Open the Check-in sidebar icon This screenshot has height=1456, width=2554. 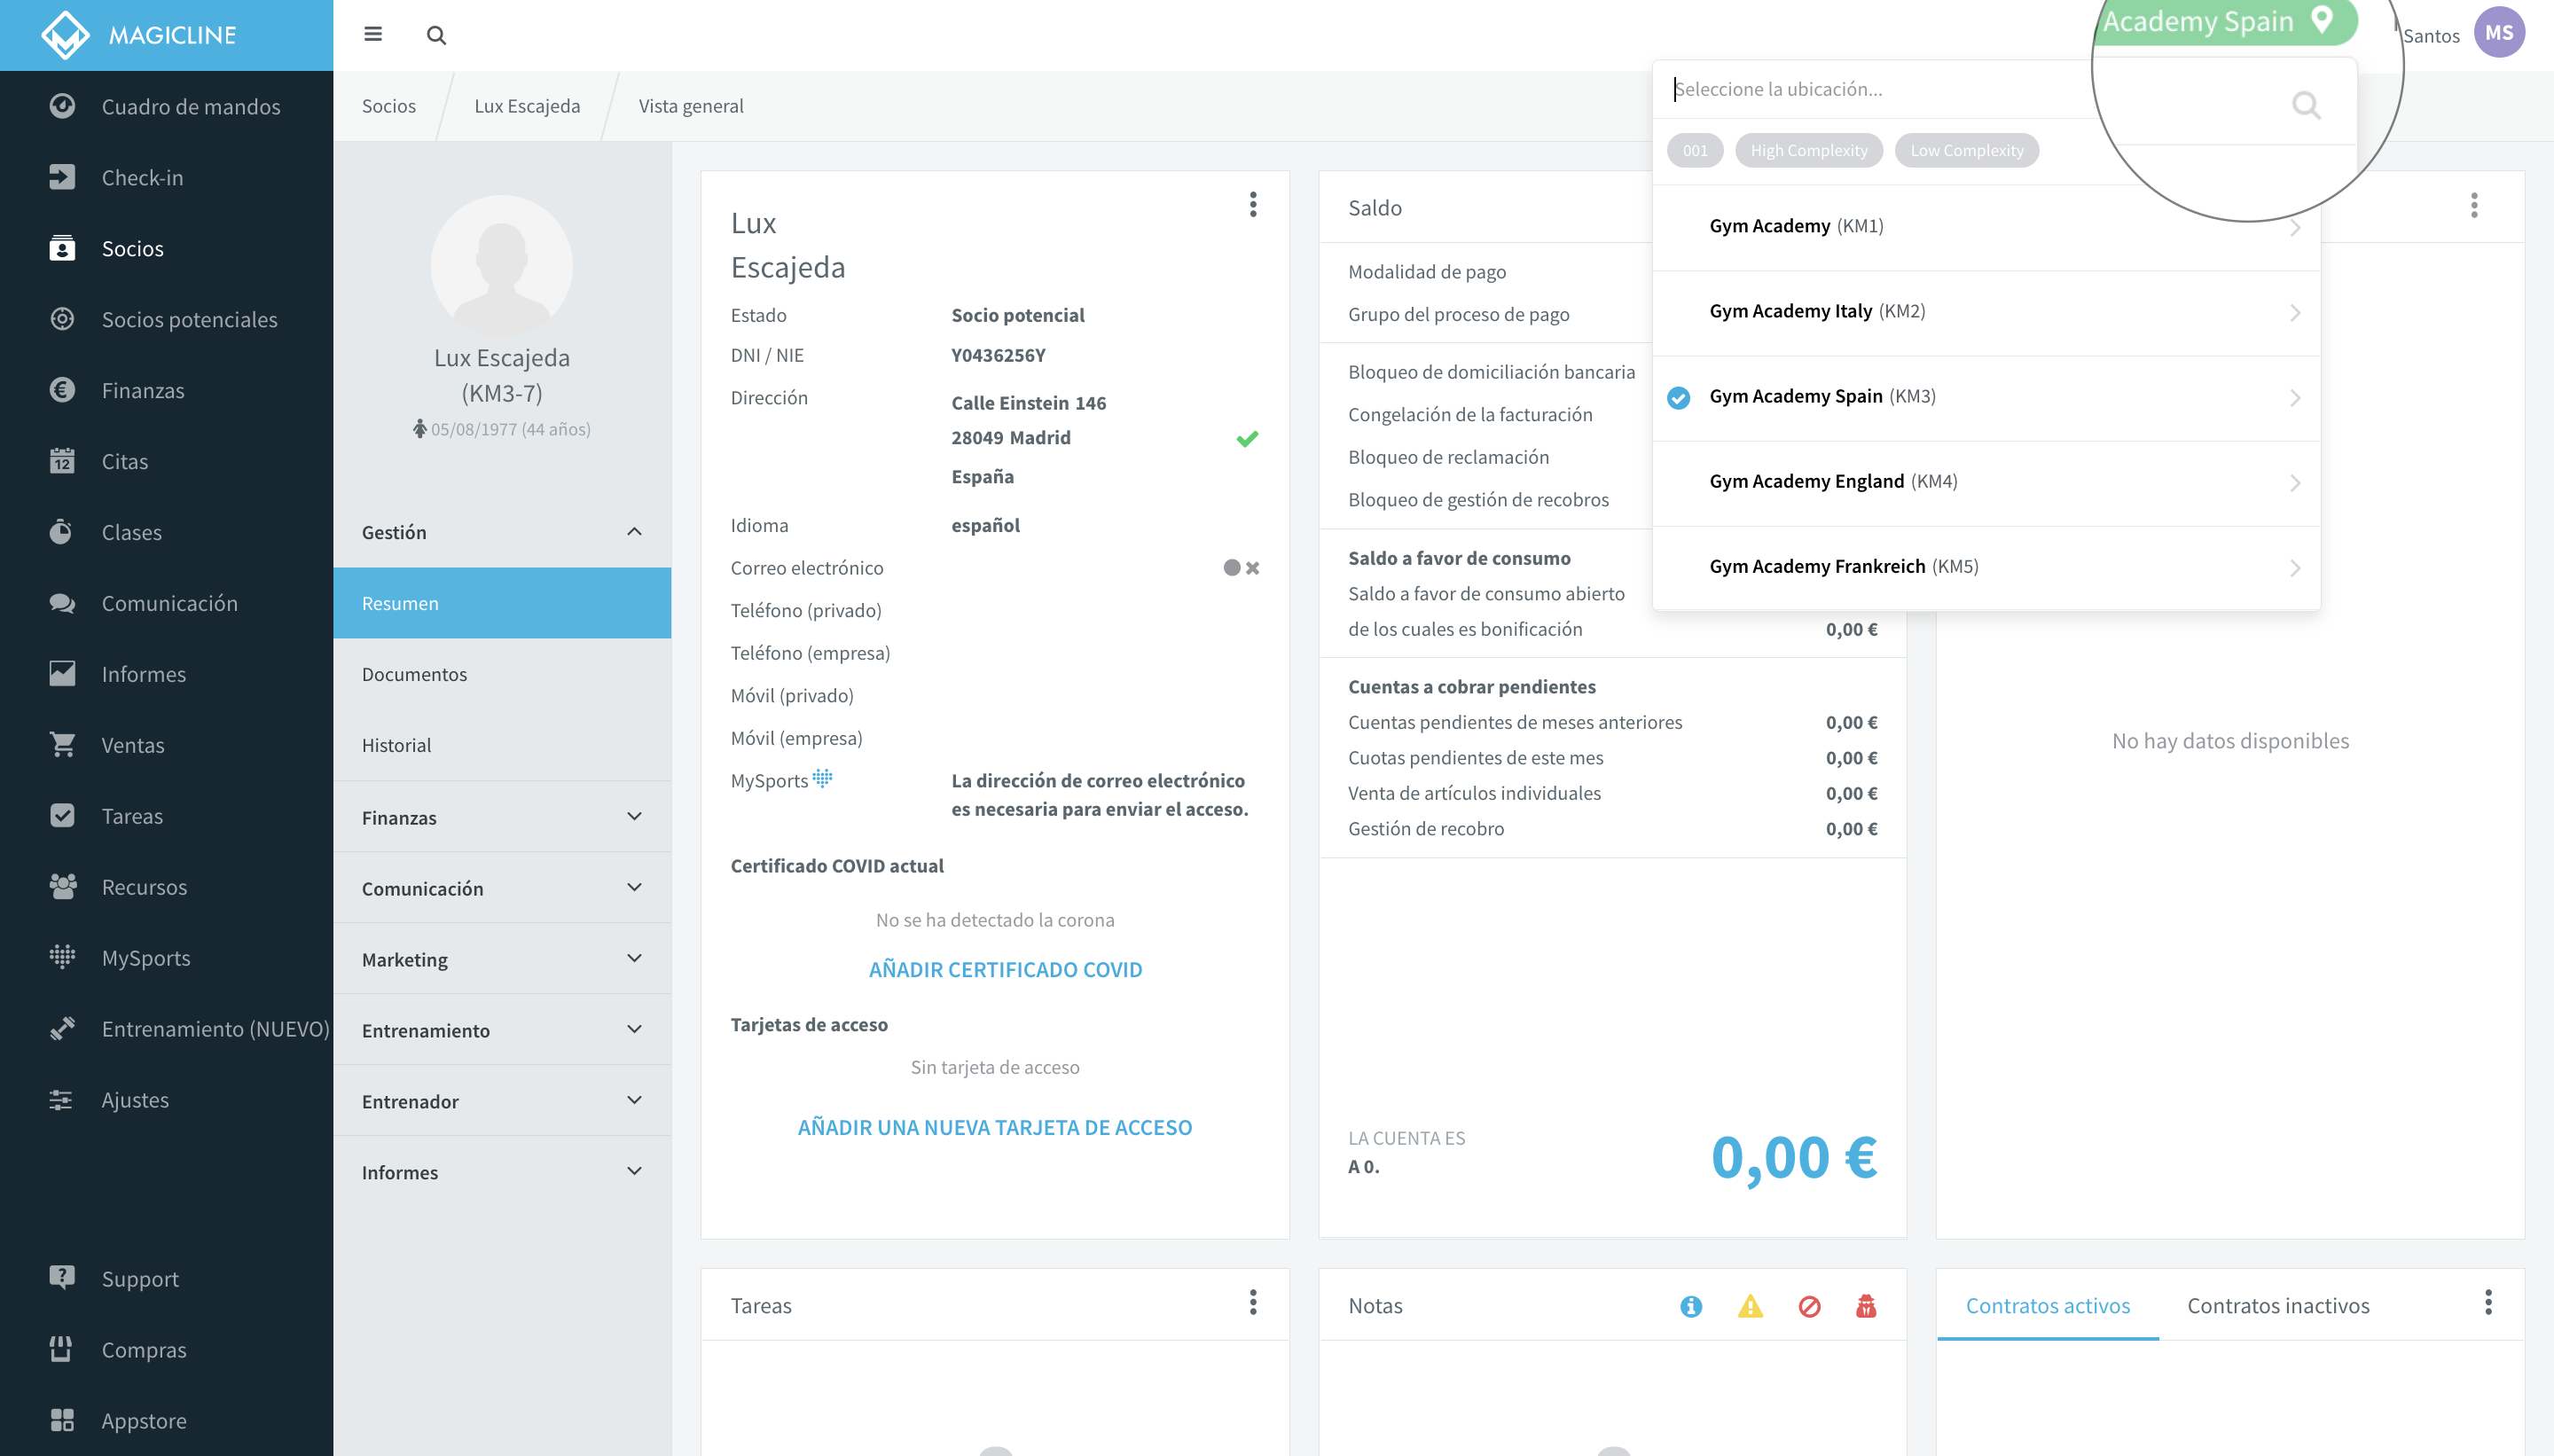click(x=62, y=177)
